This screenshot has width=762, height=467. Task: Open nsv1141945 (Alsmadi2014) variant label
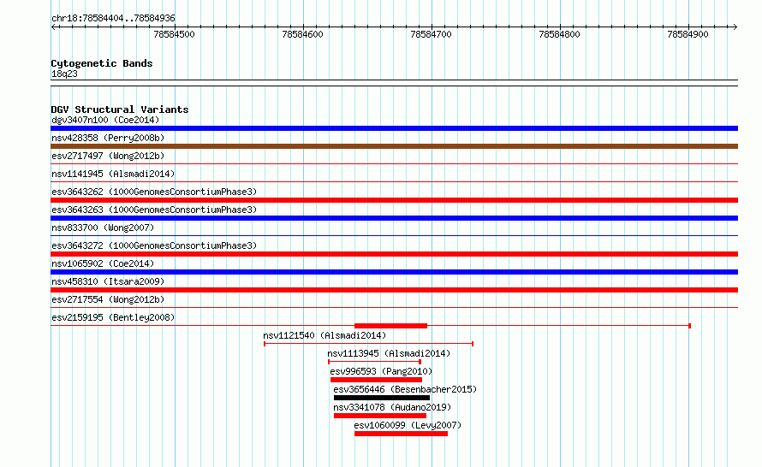tap(113, 174)
